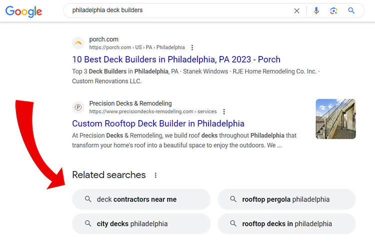Search related: rooftop pergola philadelphia
Screen dimensions: 375x246
click(x=286, y=199)
